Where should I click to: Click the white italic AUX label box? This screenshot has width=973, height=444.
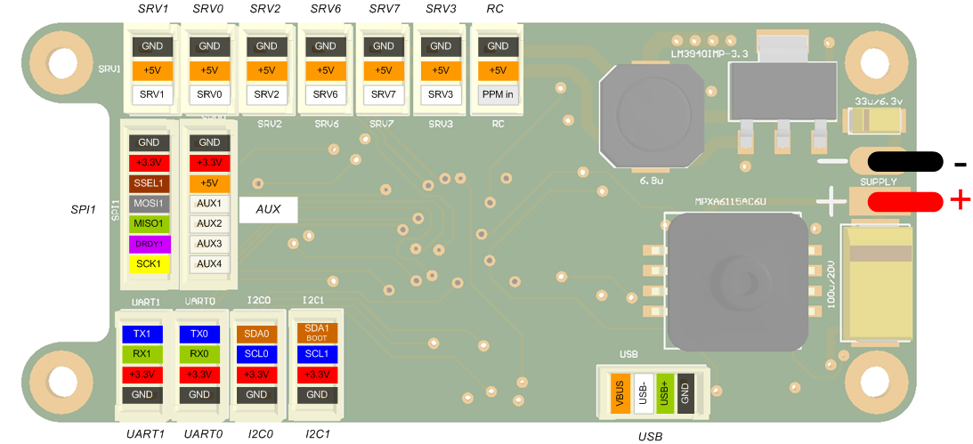click(268, 210)
